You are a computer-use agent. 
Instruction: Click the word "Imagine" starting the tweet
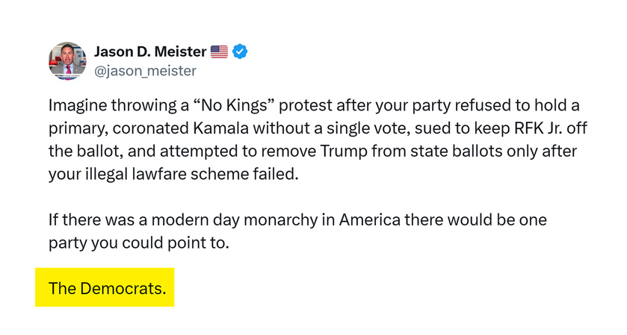[x=77, y=107]
